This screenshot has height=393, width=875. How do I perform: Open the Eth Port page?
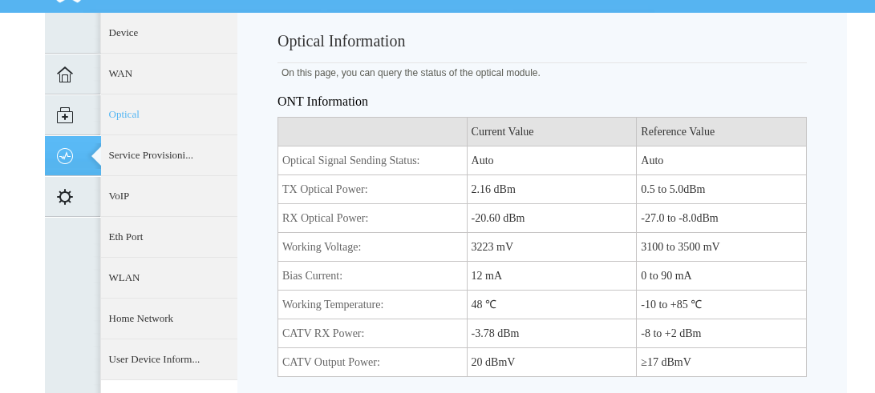(126, 237)
